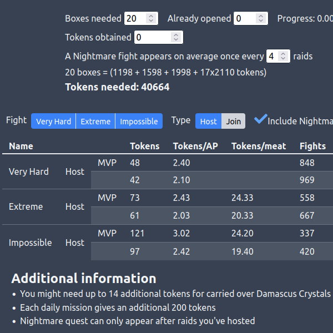Toggle the Impossible fight filter
This screenshot has width=333, height=333.
pyautogui.click(x=139, y=122)
